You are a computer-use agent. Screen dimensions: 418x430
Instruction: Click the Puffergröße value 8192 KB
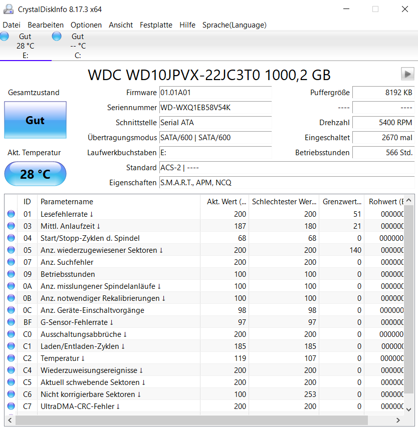(383, 93)
